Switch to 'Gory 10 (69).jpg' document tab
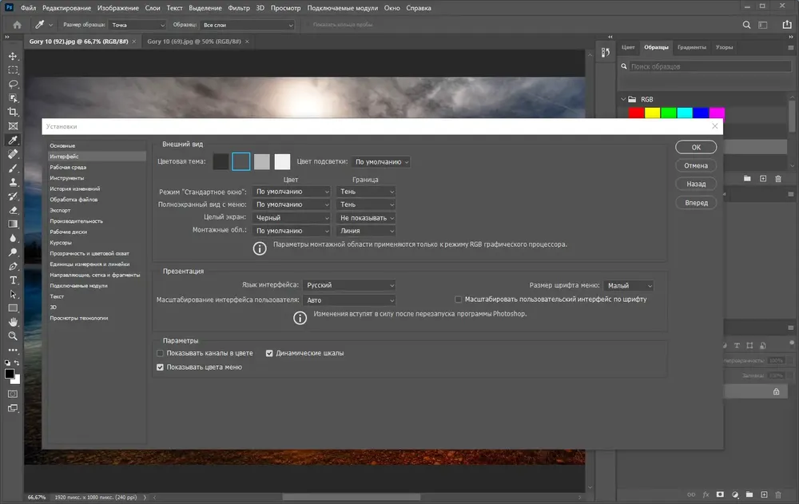Viewport: 799px width, 504px height. [x=193, y=42]
